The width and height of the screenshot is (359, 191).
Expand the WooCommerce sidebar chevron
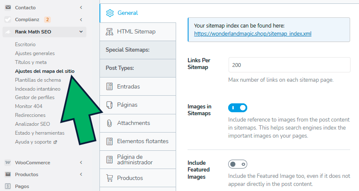click(80, 163)
